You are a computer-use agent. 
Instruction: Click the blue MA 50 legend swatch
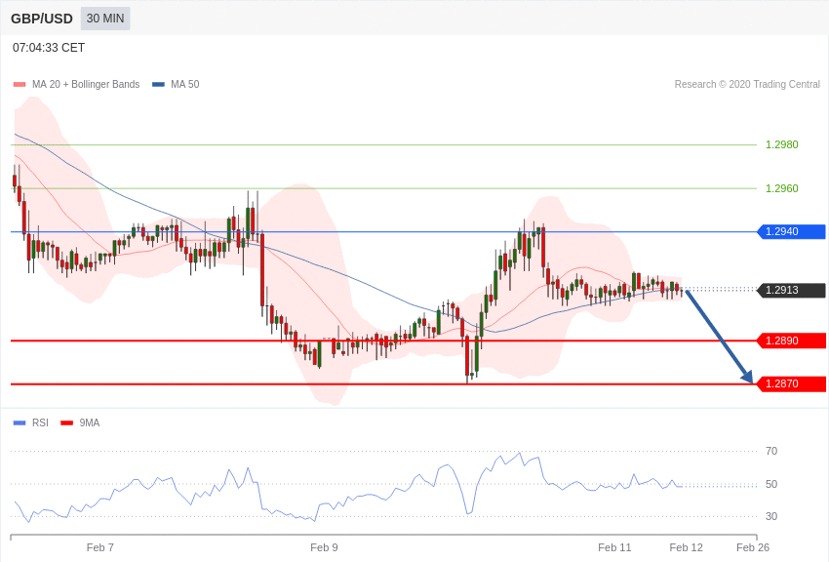click(x=158, y=85)
